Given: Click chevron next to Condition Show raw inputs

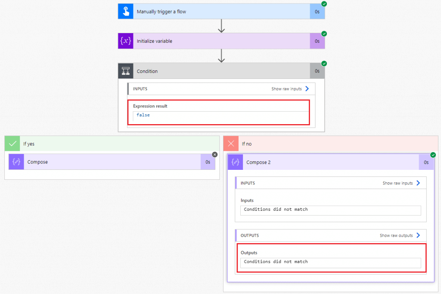Looking at the screenshot, I should click(307, 89).
